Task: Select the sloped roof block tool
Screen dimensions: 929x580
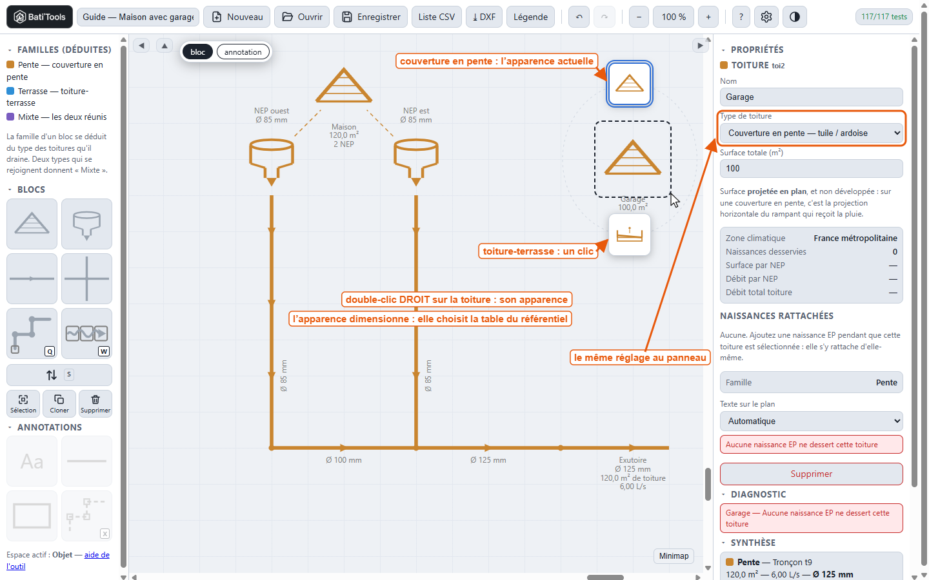Action: pyautogui.click(x=32, y=224)
